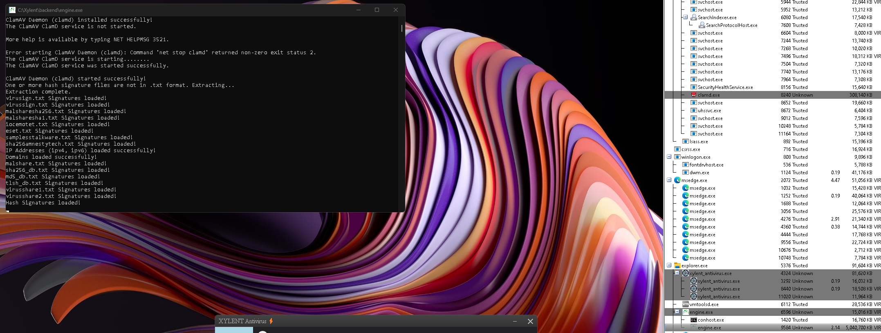Minimize the engine.exe console window
This screenshot has width=881, height=333.
point(359,10)
